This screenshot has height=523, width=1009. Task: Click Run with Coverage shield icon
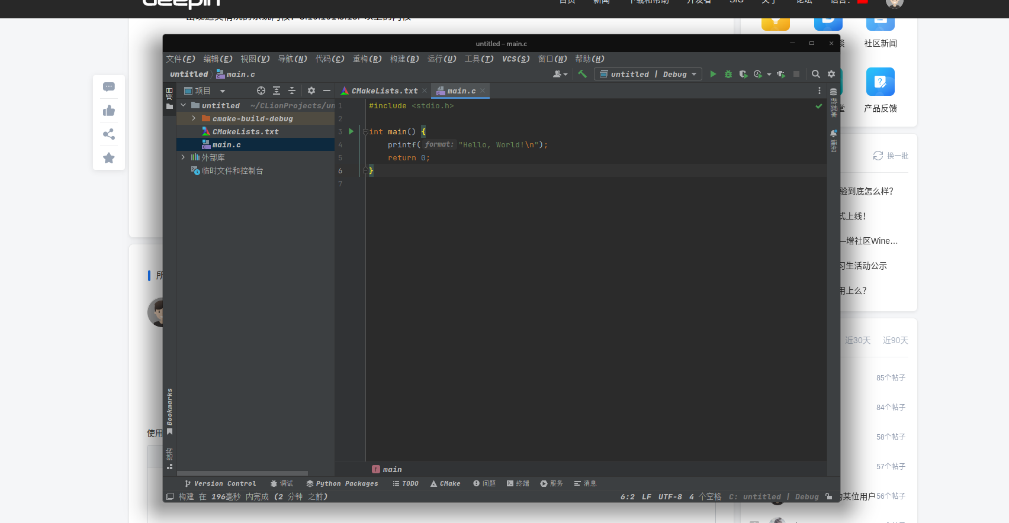tap(743, 74)
